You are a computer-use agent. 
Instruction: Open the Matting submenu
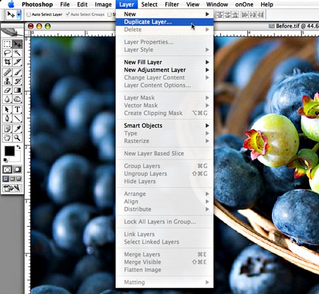[165, 282]
